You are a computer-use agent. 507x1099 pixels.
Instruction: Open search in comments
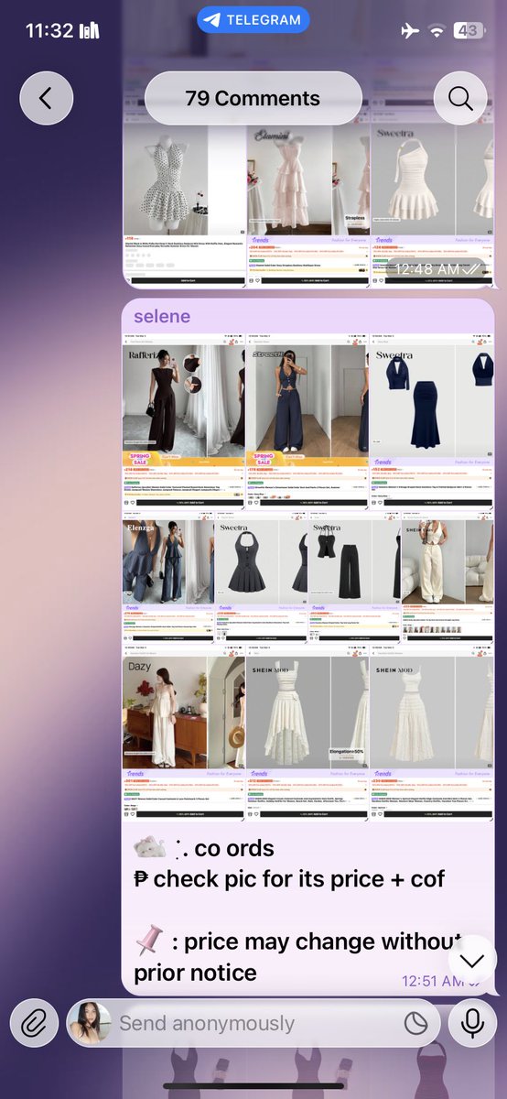point(459,98)
